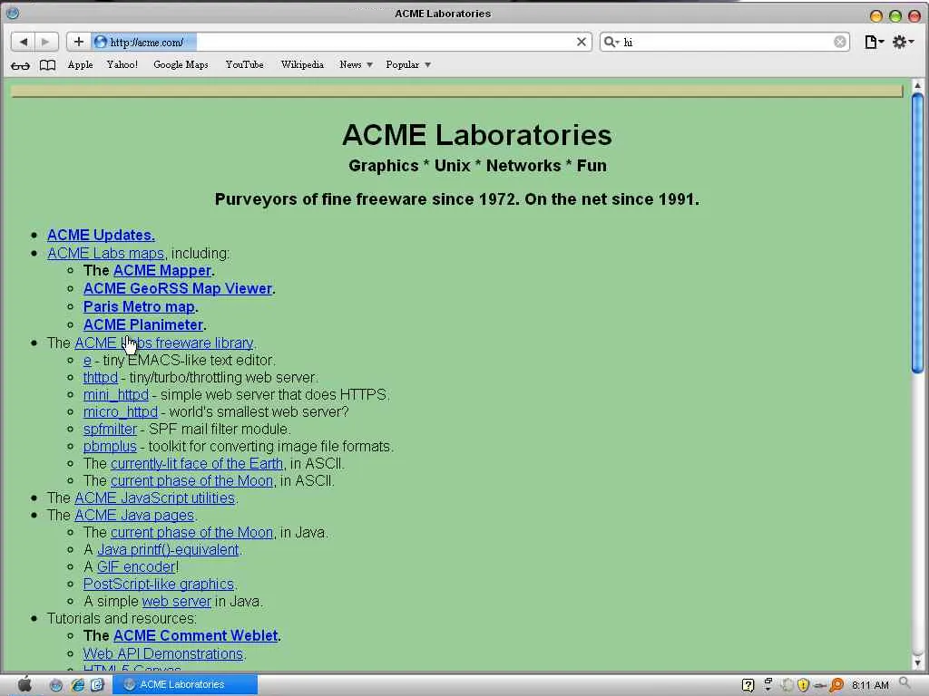
Task: Click the scrollbar down arrow
Action: click(917, 662)
